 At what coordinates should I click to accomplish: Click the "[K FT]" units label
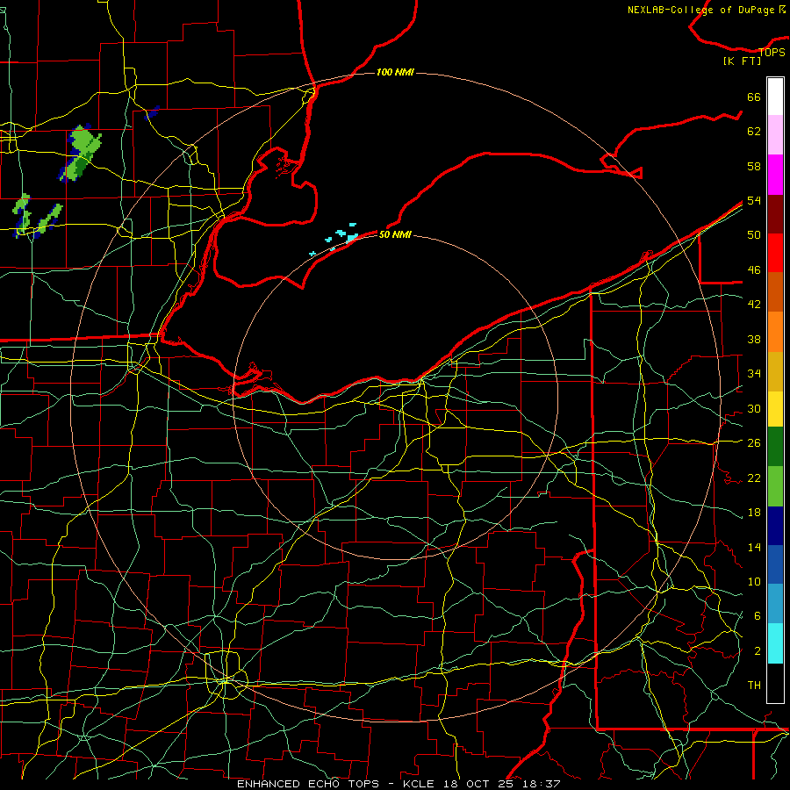(x=742, y=61)
